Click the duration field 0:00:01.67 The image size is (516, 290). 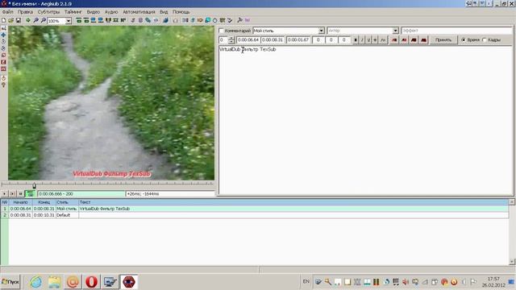pyautogui.click(x=298, y=39)
